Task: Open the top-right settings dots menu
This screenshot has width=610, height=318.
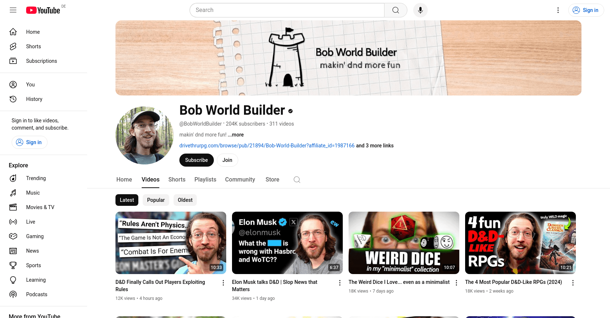Action: pyautogui.click(x=558, y=10)
